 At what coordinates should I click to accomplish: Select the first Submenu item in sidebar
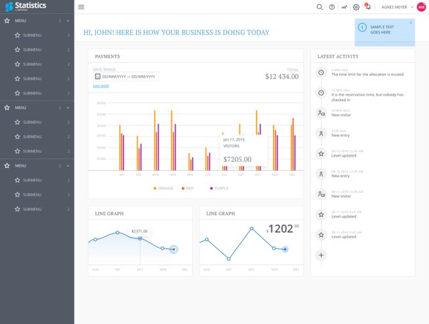[x=37, y=35]
